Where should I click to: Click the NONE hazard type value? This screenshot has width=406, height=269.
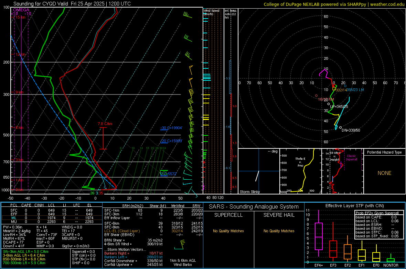[384, 173]
